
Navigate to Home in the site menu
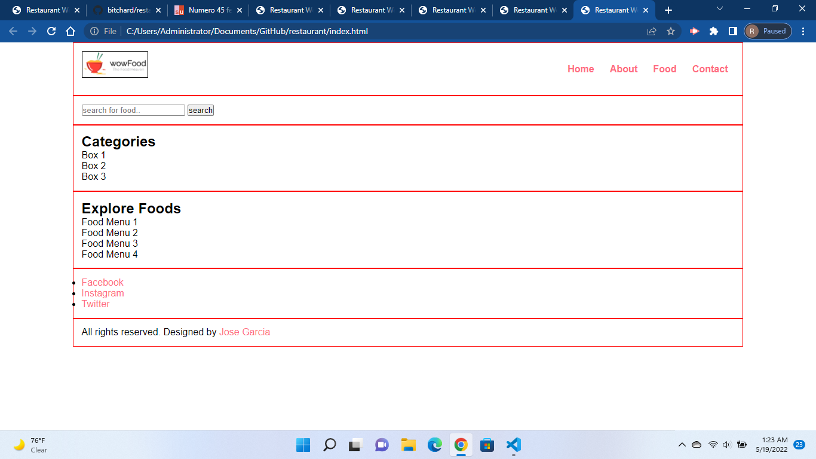[581, 69]
